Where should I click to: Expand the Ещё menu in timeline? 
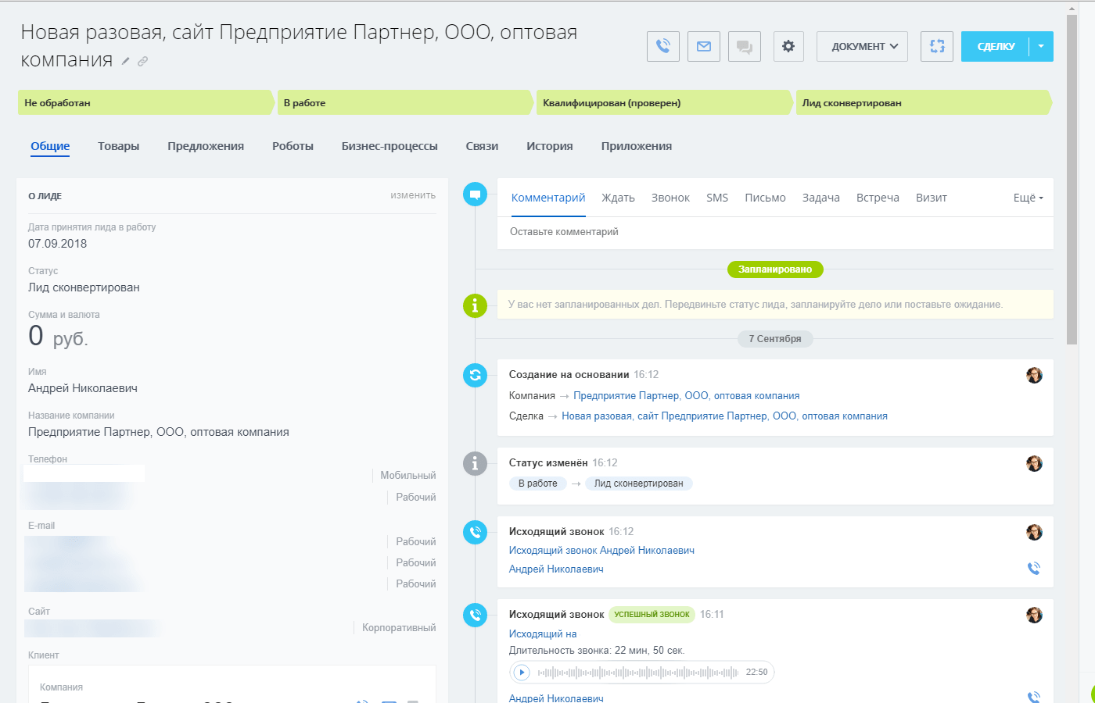click(x=1027, y=198)
